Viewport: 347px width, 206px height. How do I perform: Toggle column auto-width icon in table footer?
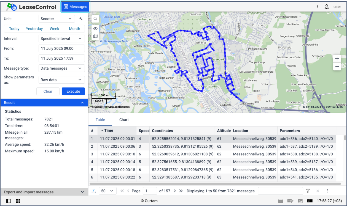tap(93, 191)
